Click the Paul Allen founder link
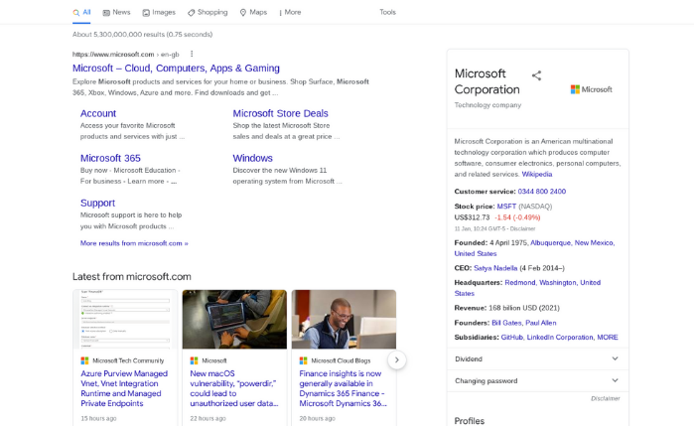The height and width of the screenshot is (426, 695). (541, 323)
